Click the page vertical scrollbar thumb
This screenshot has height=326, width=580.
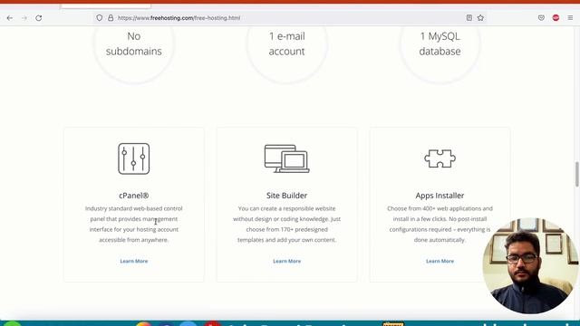[576, 174]
